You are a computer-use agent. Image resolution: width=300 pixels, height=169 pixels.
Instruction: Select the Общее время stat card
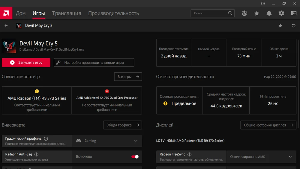pos(279,53)
